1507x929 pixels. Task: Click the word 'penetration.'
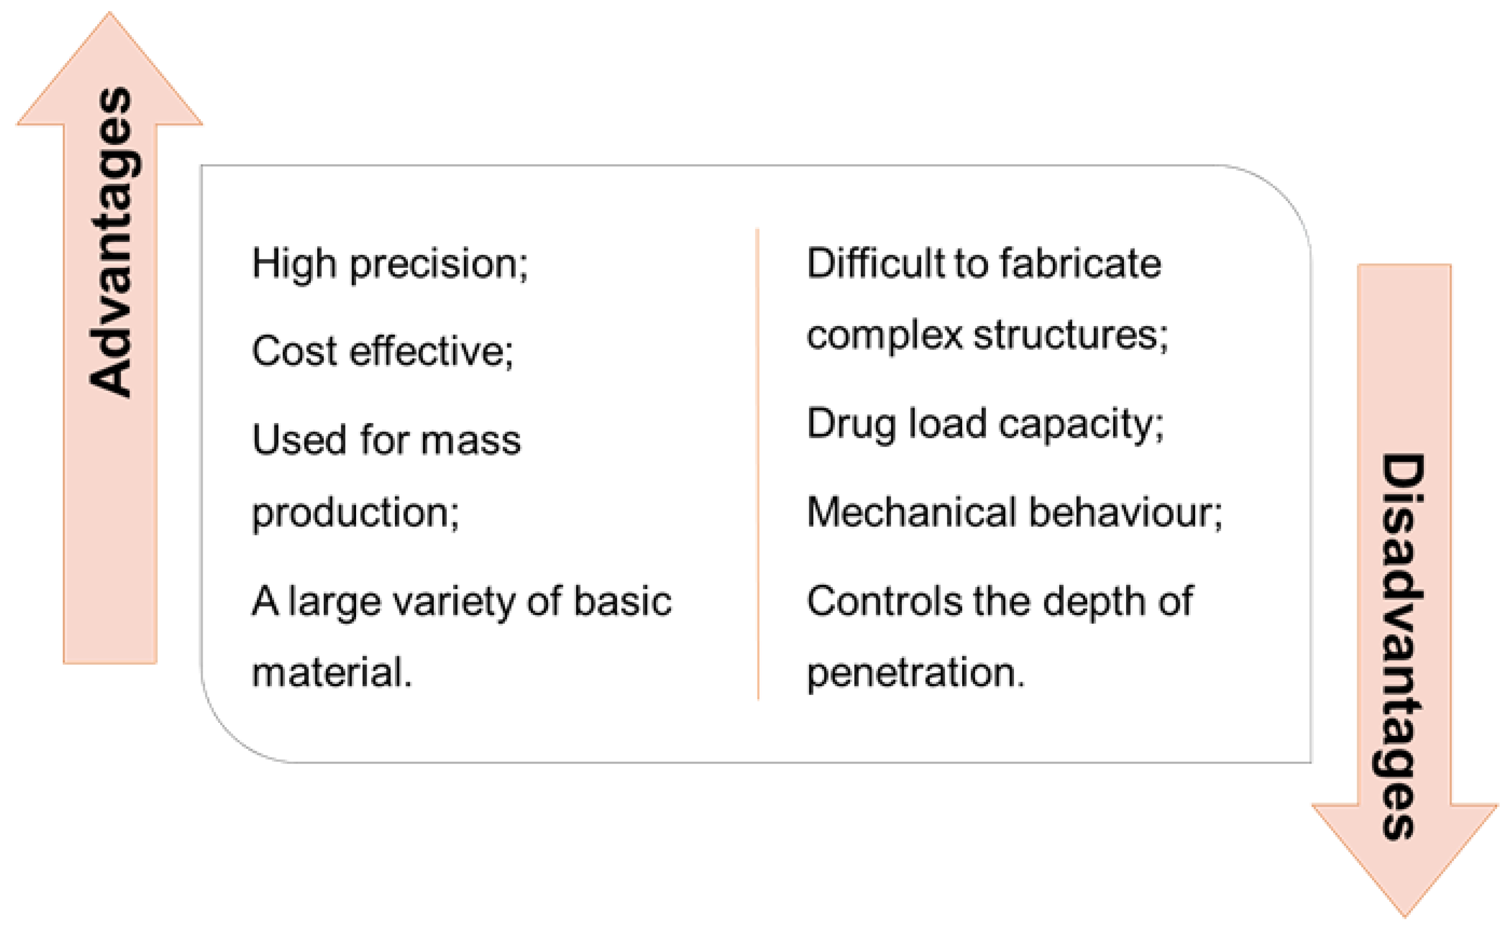(x=916, y=672)
